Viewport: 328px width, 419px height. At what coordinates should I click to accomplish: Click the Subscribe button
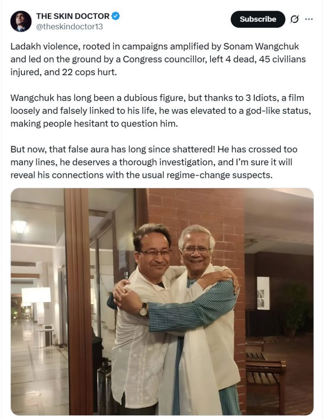(x=258, y=19)
